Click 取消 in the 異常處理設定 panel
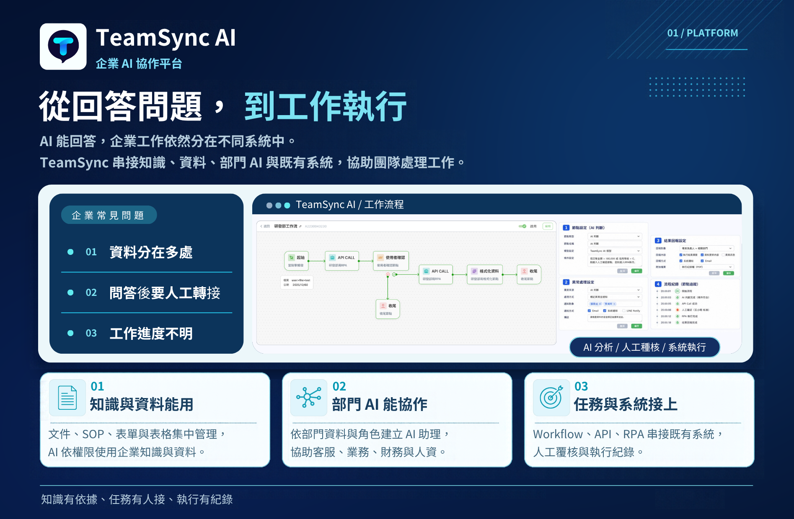 [622, 326]
